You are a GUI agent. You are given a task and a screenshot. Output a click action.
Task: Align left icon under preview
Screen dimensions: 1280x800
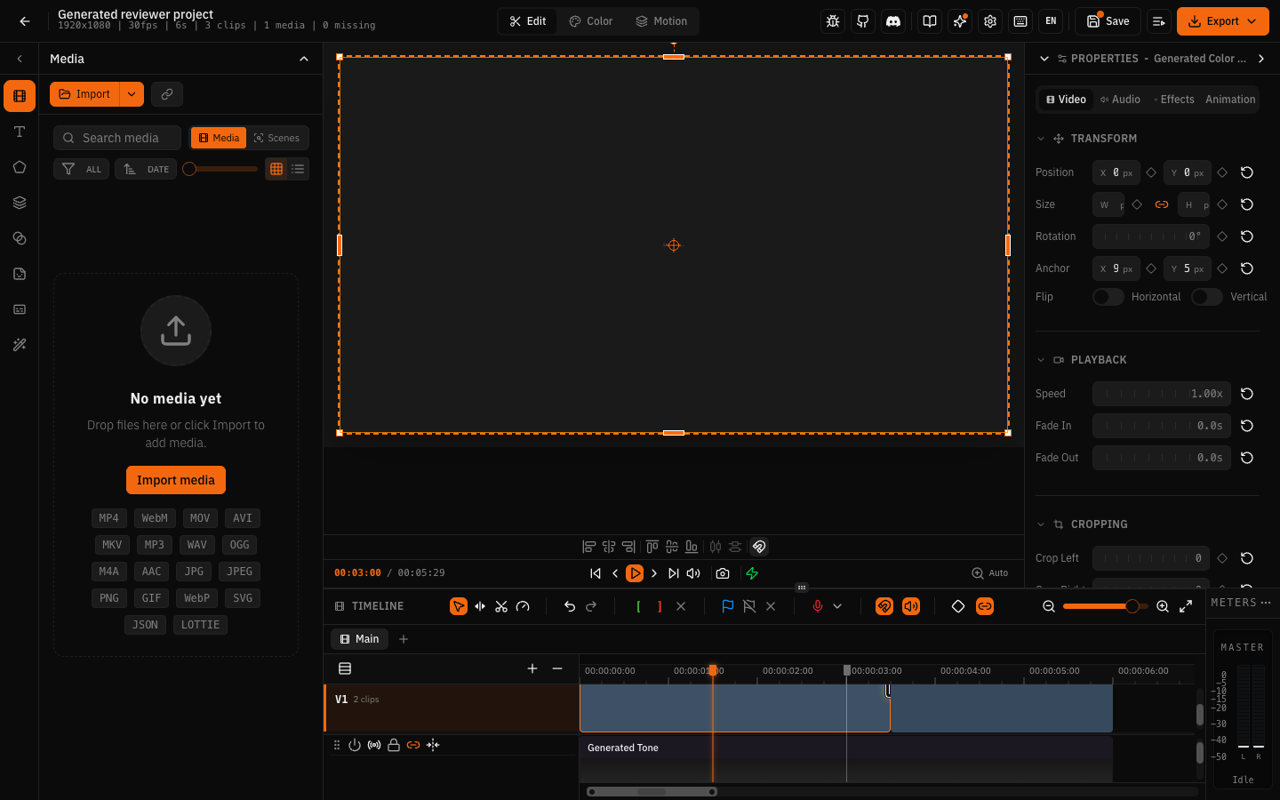[x=588, y=547]
